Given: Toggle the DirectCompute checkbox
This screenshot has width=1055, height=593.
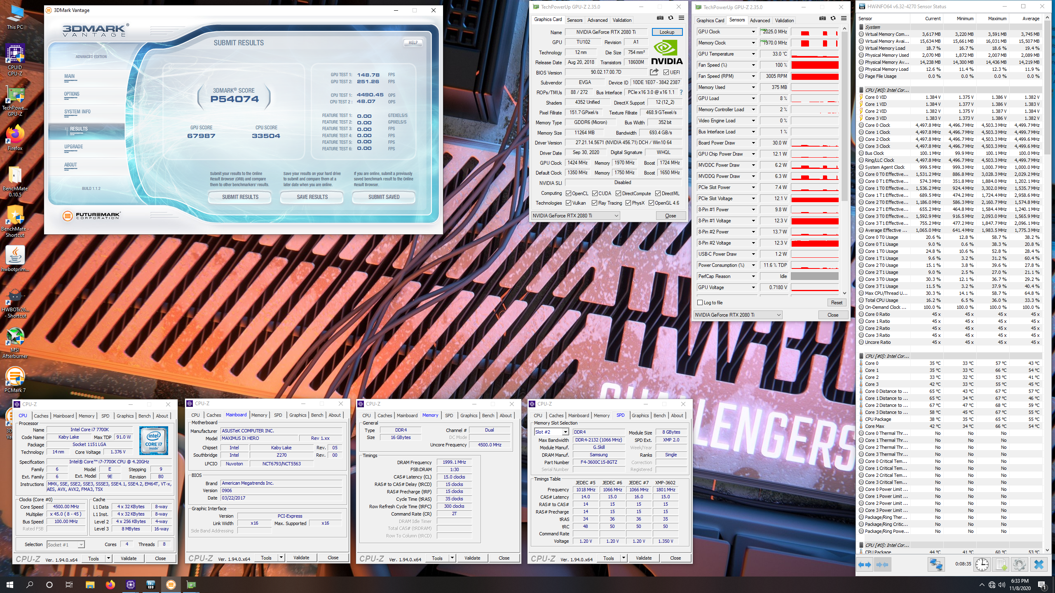Looking at the screenshot, I should [x=619, y=194].
